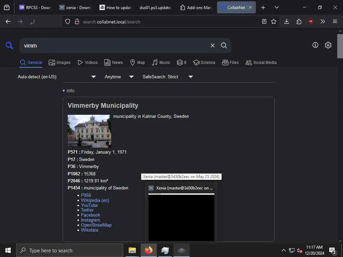Open Firefox View icon in tab strip
Image resolution: width=343 pixels, height=257 pixels.
(7, 7)
